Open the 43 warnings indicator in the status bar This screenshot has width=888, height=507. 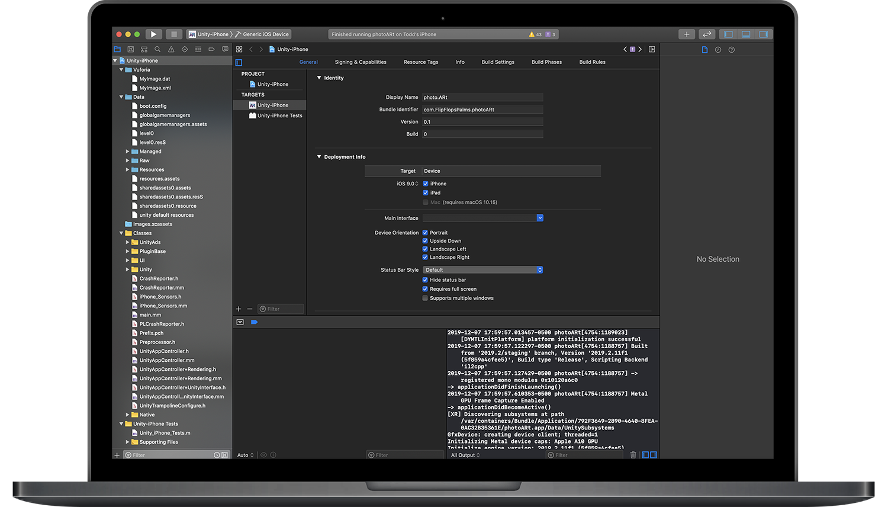pos(535,34)
